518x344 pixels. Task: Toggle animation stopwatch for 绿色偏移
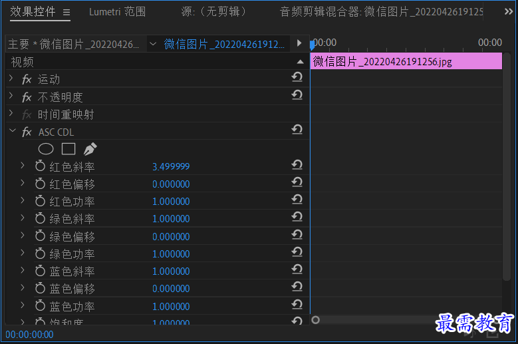(41, 236)
